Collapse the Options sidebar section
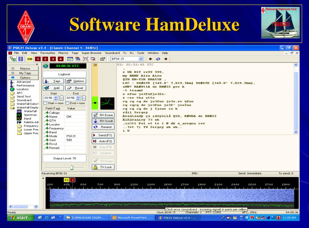 (x=23, y=78)
